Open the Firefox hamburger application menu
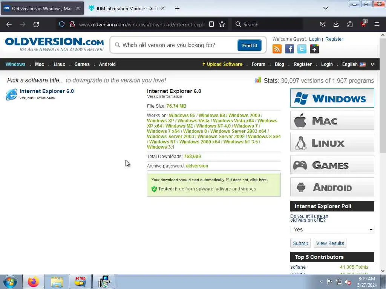 click(x=377, y=24)
